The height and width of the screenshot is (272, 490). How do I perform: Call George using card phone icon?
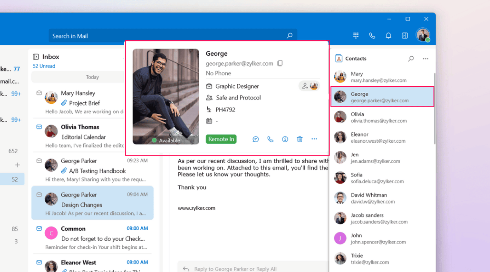coord(270,139)
